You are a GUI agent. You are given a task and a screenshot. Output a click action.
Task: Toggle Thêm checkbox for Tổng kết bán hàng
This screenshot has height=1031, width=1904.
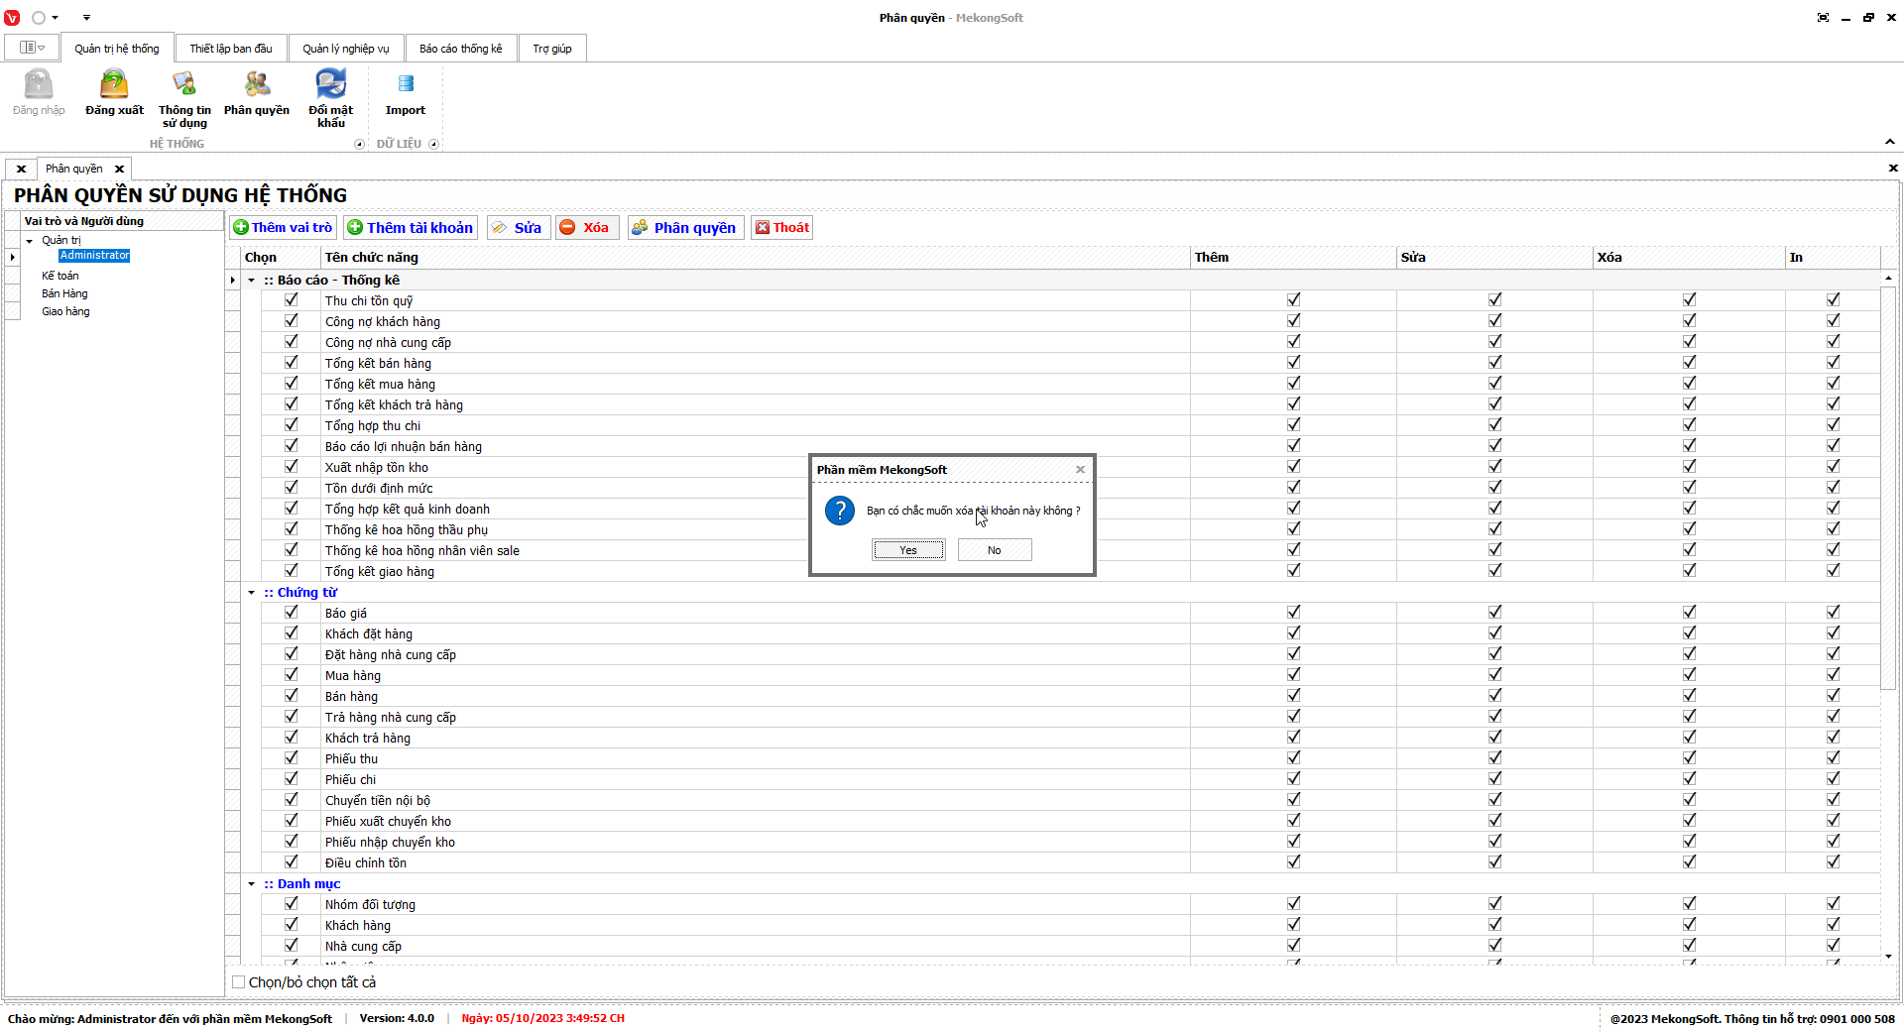[1294, 362]
